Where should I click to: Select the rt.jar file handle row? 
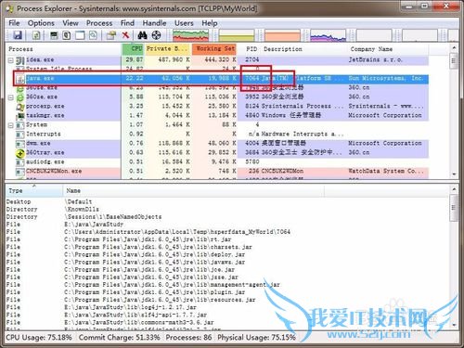(x=227, y=239)
